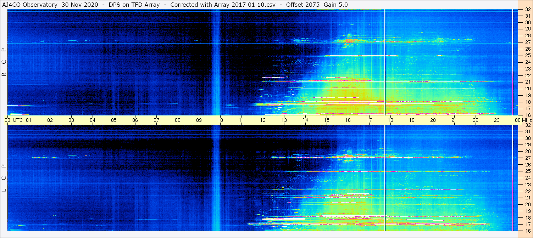Click the 14 hour tick label
This screenshot has height=238, width=533.
coord(305,120)
